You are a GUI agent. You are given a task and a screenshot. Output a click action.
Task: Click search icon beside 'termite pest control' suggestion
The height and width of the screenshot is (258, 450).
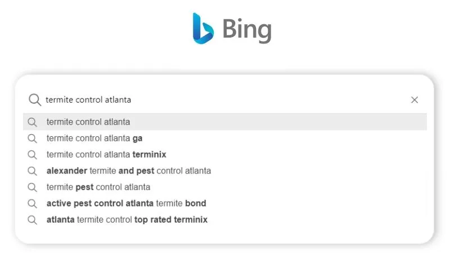pyautogui.click(x=33, y=187)
